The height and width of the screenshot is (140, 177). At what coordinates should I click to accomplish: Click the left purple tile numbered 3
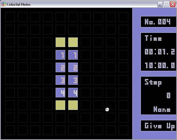point(60,80)
